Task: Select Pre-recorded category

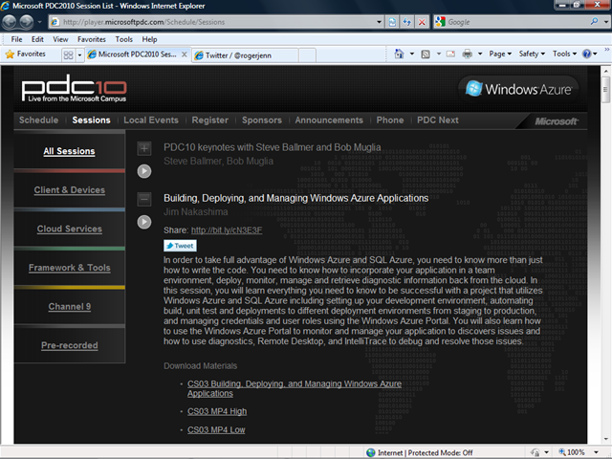Action: click(70, 345)
